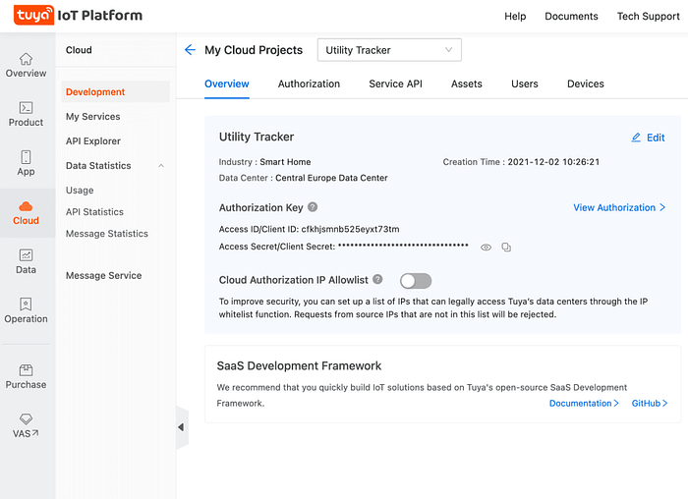Open the Utility Tracker project dropdown
The image size is (688, 499).
click(389, 50)
